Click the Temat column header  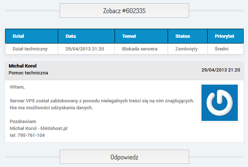141,36
